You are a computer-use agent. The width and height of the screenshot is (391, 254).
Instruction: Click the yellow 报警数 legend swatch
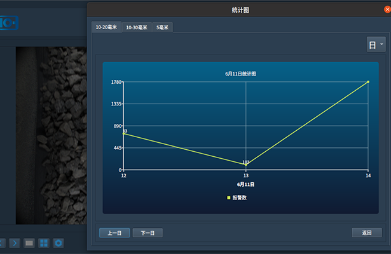coord(229,198)
